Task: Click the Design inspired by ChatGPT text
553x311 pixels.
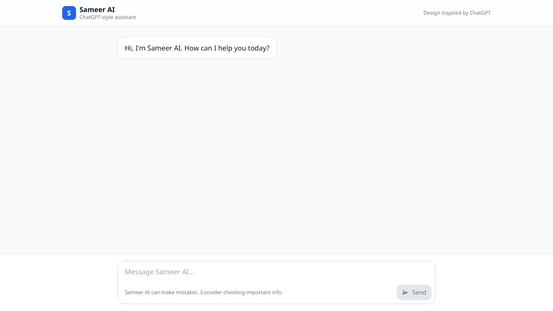Action: (x=457, y=13)
